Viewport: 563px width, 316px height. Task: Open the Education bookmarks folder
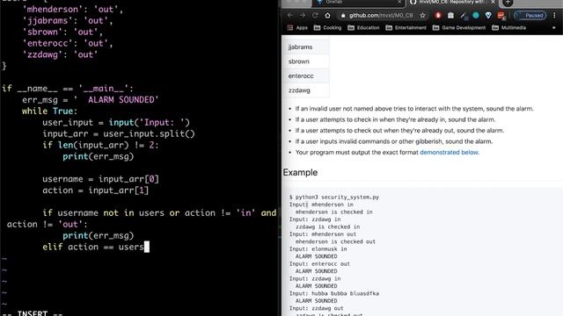(363, 27)
